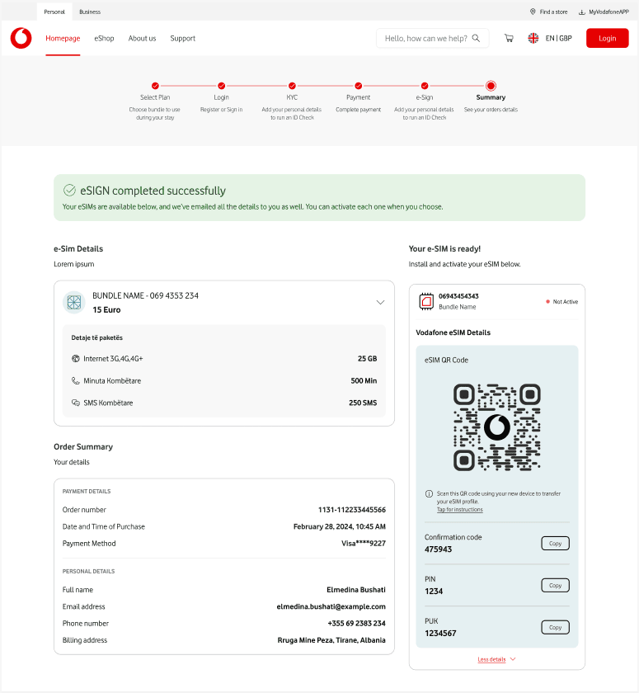Click the SMS Kombëtare chat icon

[x=76, y=403]
